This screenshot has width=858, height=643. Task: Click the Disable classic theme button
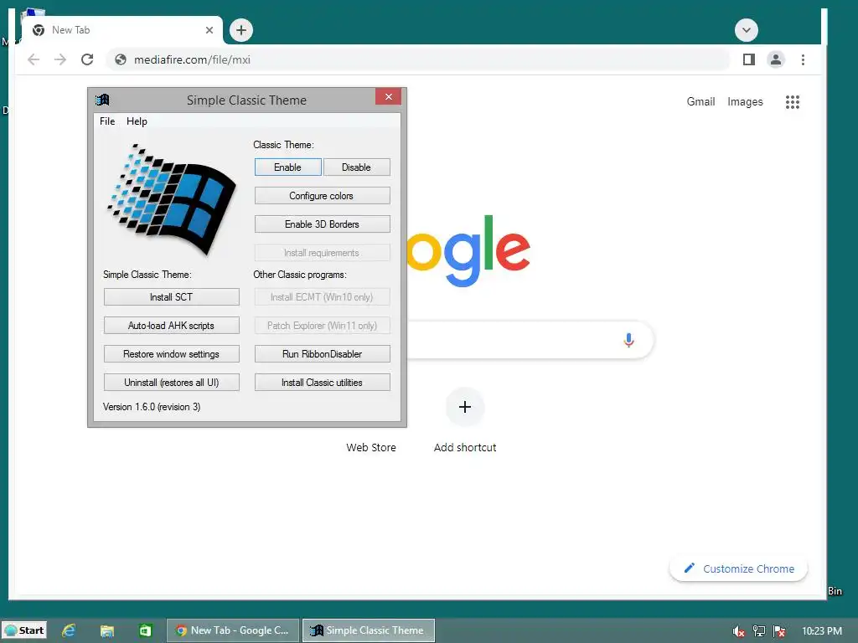(356, 167)
